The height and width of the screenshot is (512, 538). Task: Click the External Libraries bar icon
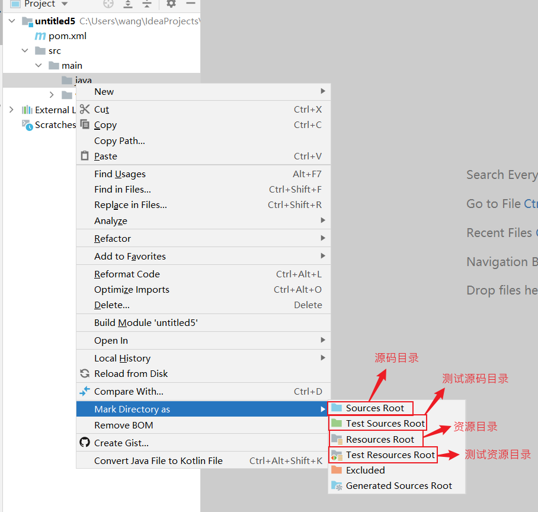point(27,110)
